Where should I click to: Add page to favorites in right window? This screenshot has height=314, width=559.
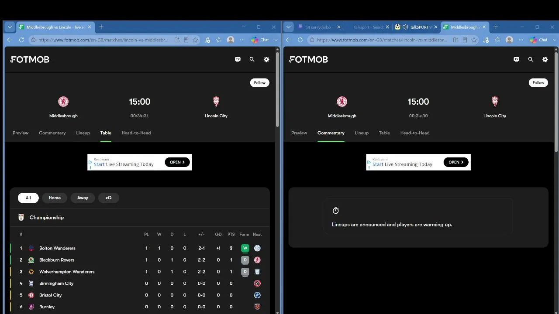(x=474, y=40)
